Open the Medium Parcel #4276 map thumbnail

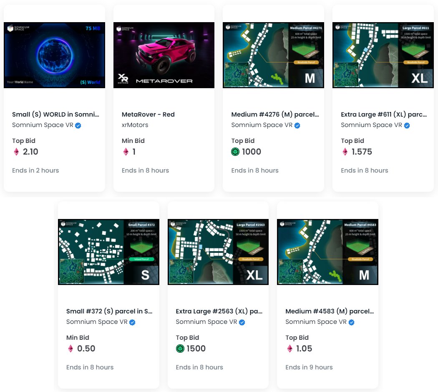tap(274, 55)
